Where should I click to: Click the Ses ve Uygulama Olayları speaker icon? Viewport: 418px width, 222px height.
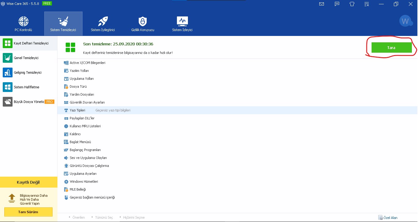[66, 158]
